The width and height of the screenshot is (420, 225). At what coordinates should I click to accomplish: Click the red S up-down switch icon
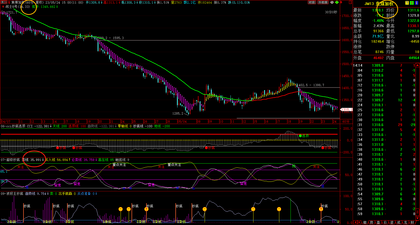9,2
